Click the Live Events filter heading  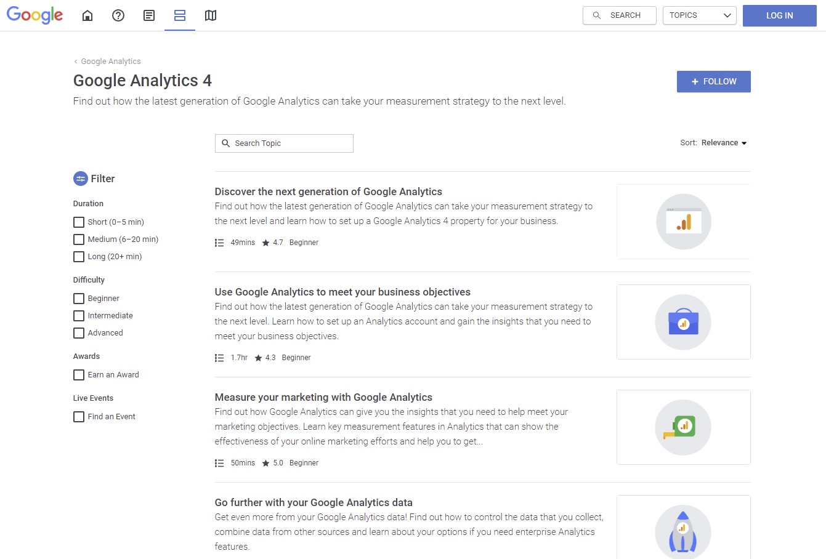click(x=93, y=398)
